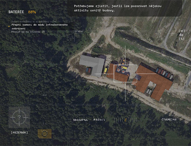Click the left red-marked circular target
The image size is (191, 146).
(x=118, y=70)
